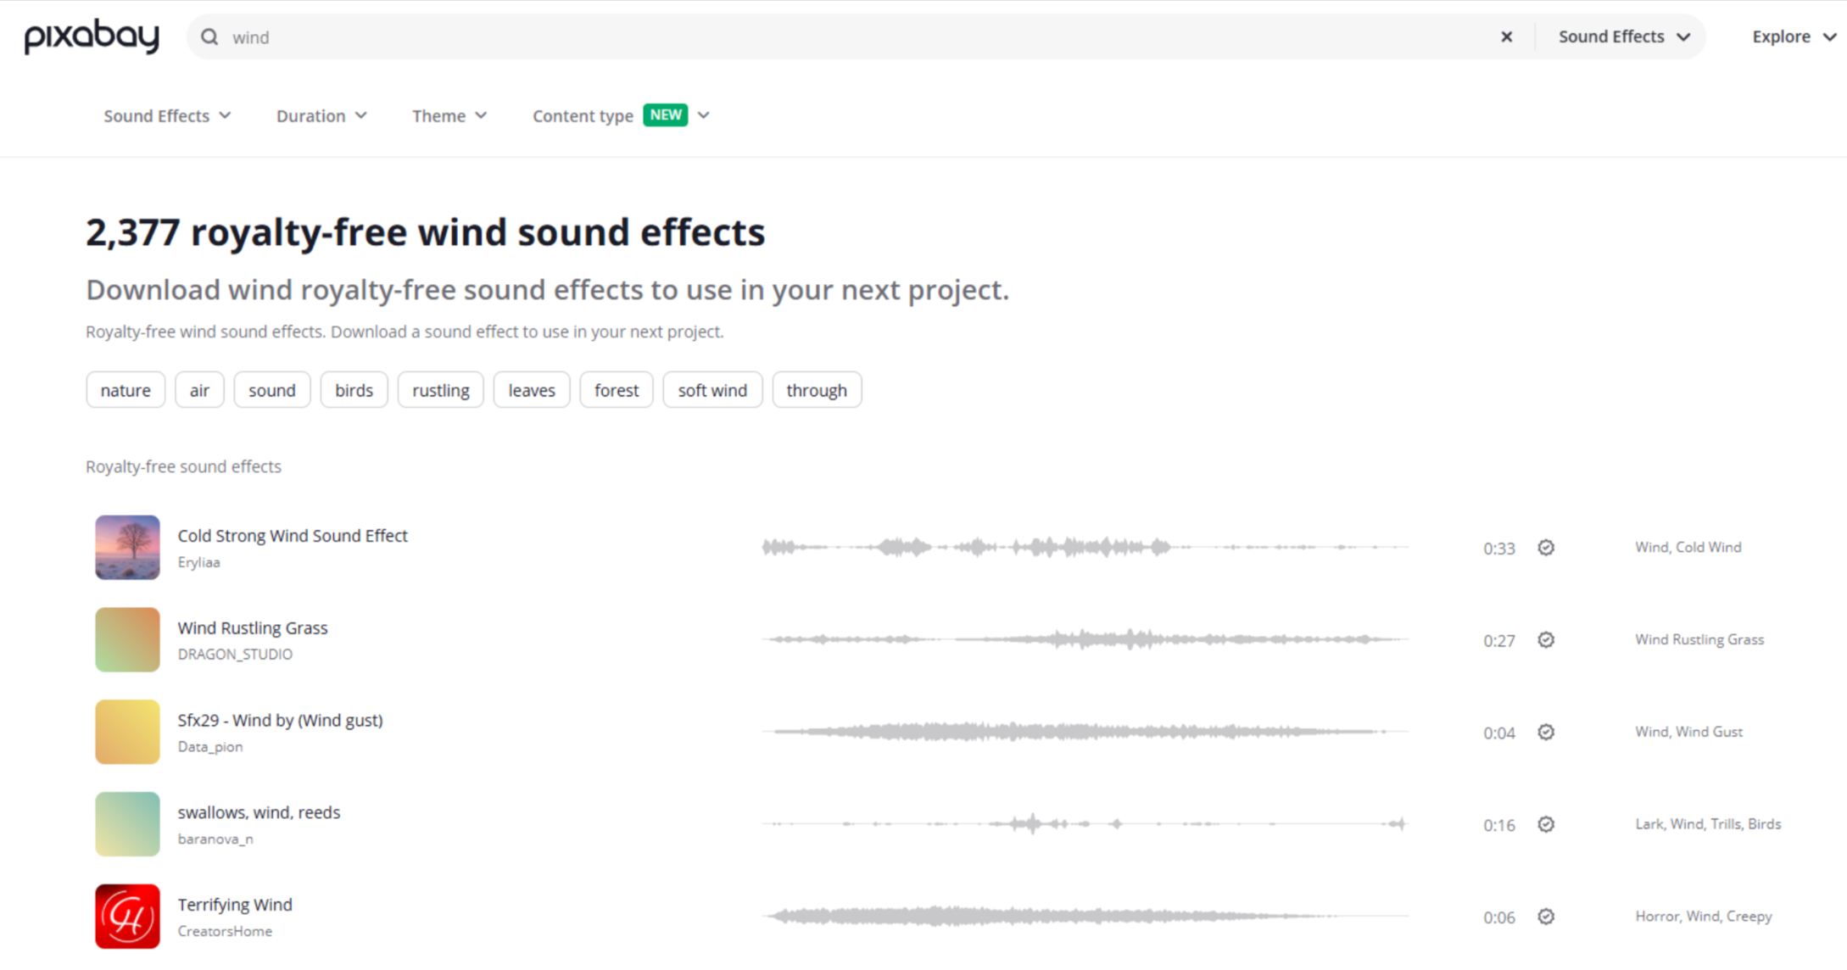The image size is (1847, 970).
Task: View license badge for swallows, wind, reeds
Action: pyautogui.click(x=1546, y=824)
